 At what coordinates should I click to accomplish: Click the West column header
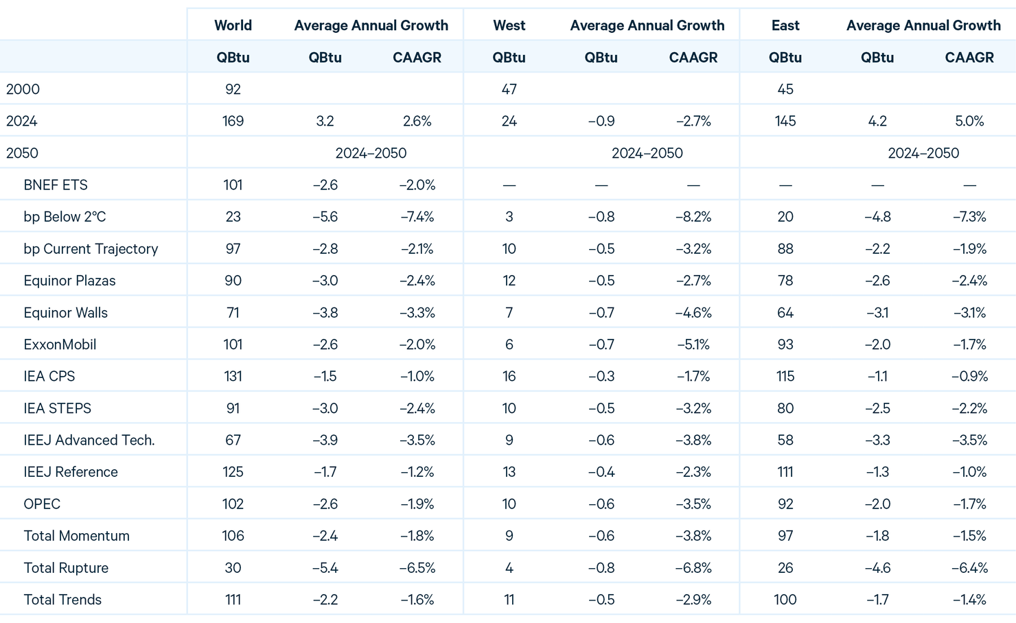[509, 25]
